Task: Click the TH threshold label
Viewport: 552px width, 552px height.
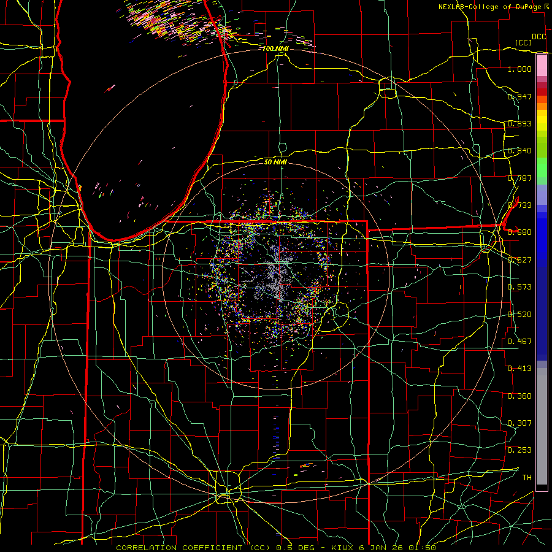Action: [527, 478]
